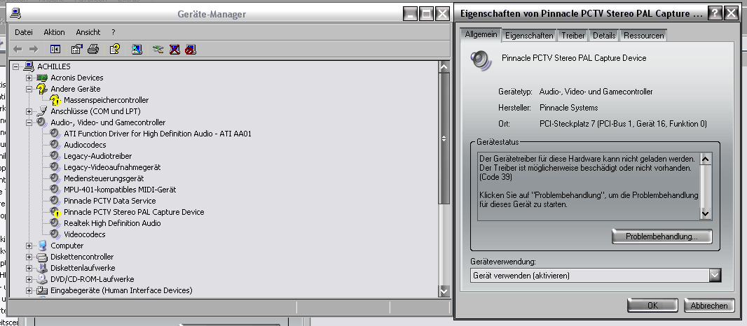Click the Back arrow in Geräte-Manager toolbar
Image resolution: width=747 pixels, height=326 pixels.
point(18,49)
